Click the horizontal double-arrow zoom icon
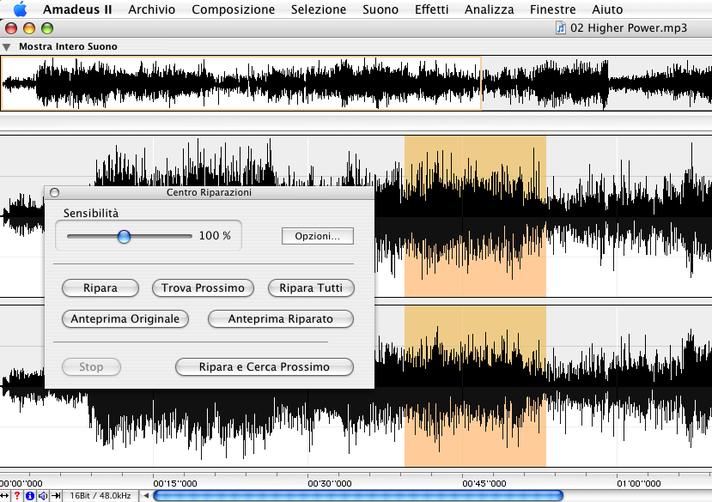This screenshot has width=712, height=502. (x=4, y=496)
